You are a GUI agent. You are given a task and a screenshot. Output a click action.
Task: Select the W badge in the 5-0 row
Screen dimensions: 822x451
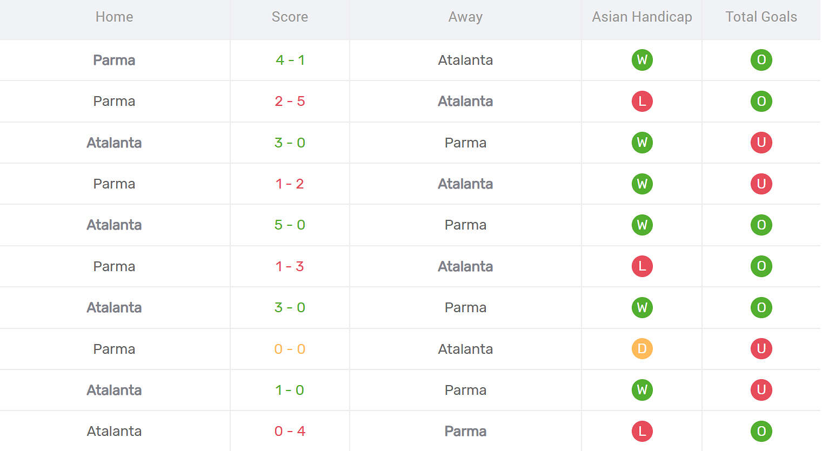tap(642, 225)
